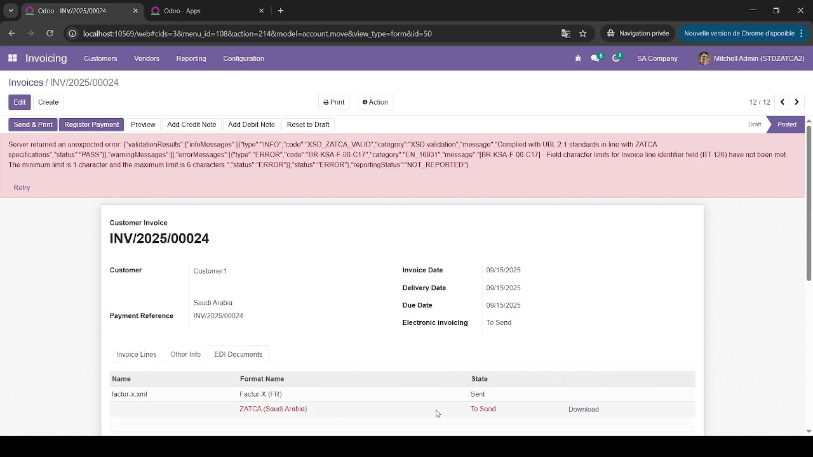The image size is (813, 457).
Task: Go to previous record arrow
Action: [x=783, y=102]
